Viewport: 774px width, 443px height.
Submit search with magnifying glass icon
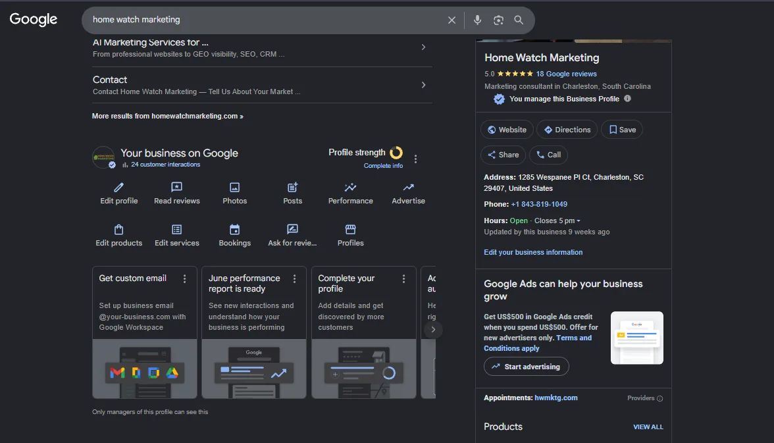(x=519, y=20)
